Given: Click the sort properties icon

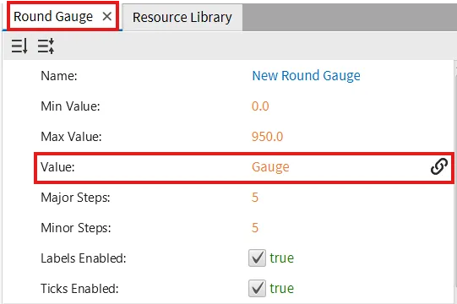Looking at the screenshot, I should tap(19, 46).
